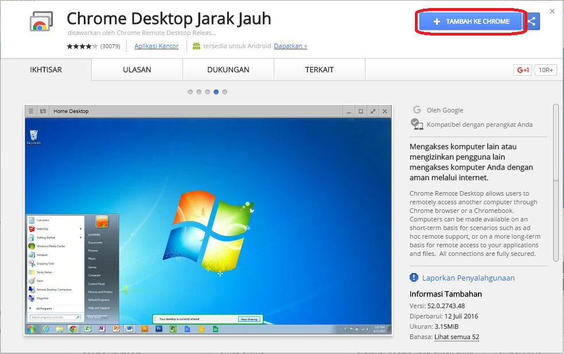Click the file explorer taskbar icon in screenshot
The height and width of the screenshot is (354, 564).
click(x=59, y=329)
